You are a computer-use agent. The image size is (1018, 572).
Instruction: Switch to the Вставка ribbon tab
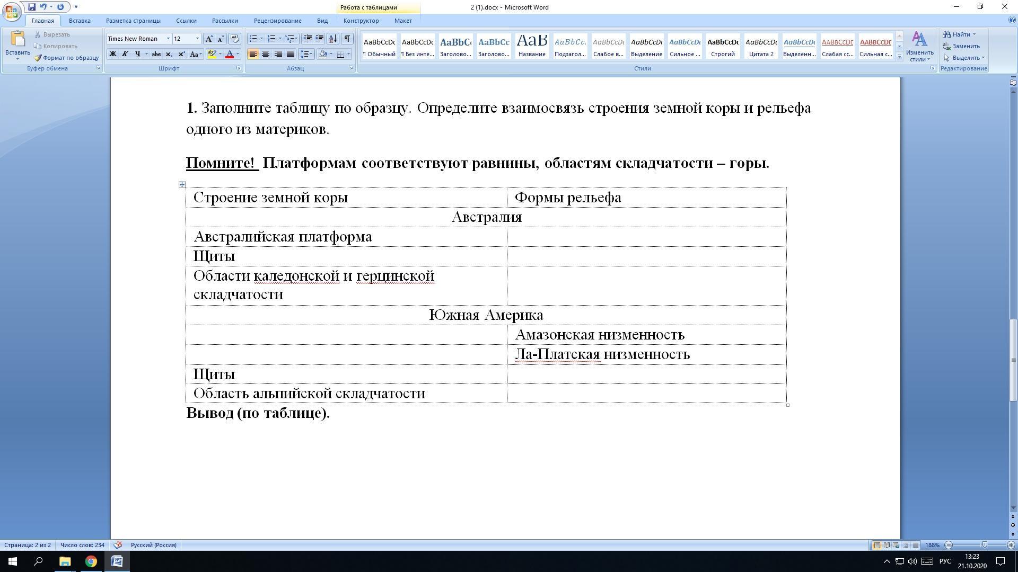[x=80, y=21]
